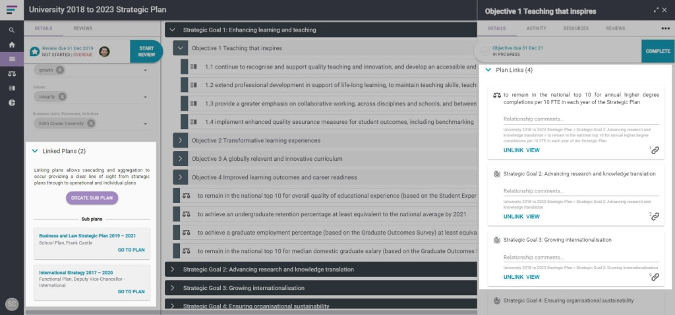Click link icon on the Strategic Goal 3 card
The width and height of the screenshot is (675, 315).
[655, 277]
